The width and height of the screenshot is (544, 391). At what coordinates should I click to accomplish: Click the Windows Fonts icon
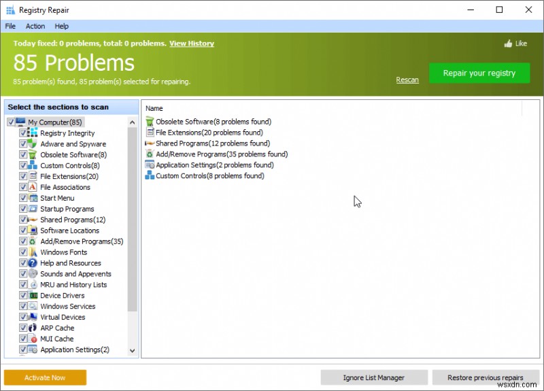(x=32, y=252)
